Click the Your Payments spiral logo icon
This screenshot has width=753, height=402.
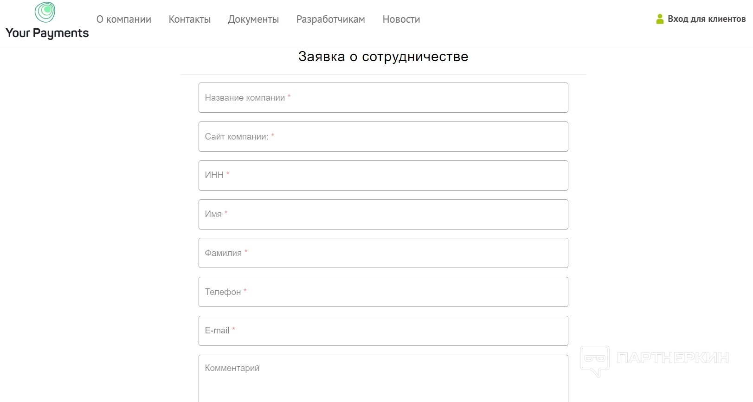(45, 13)
